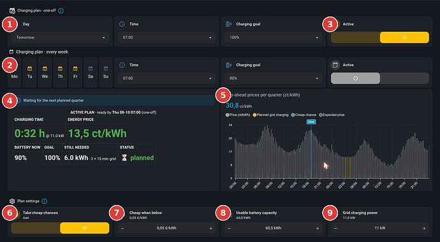This screenshot has height=242, width=440.
Task: Click the 0,05 €/kWh value field
Action: [166, 228]
